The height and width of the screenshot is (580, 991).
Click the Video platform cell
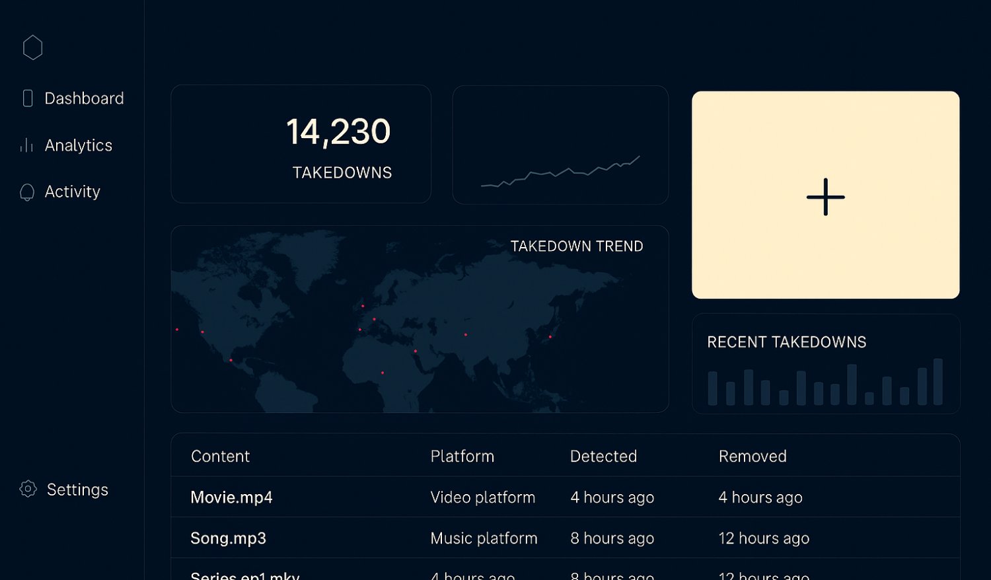coord(483,497)
